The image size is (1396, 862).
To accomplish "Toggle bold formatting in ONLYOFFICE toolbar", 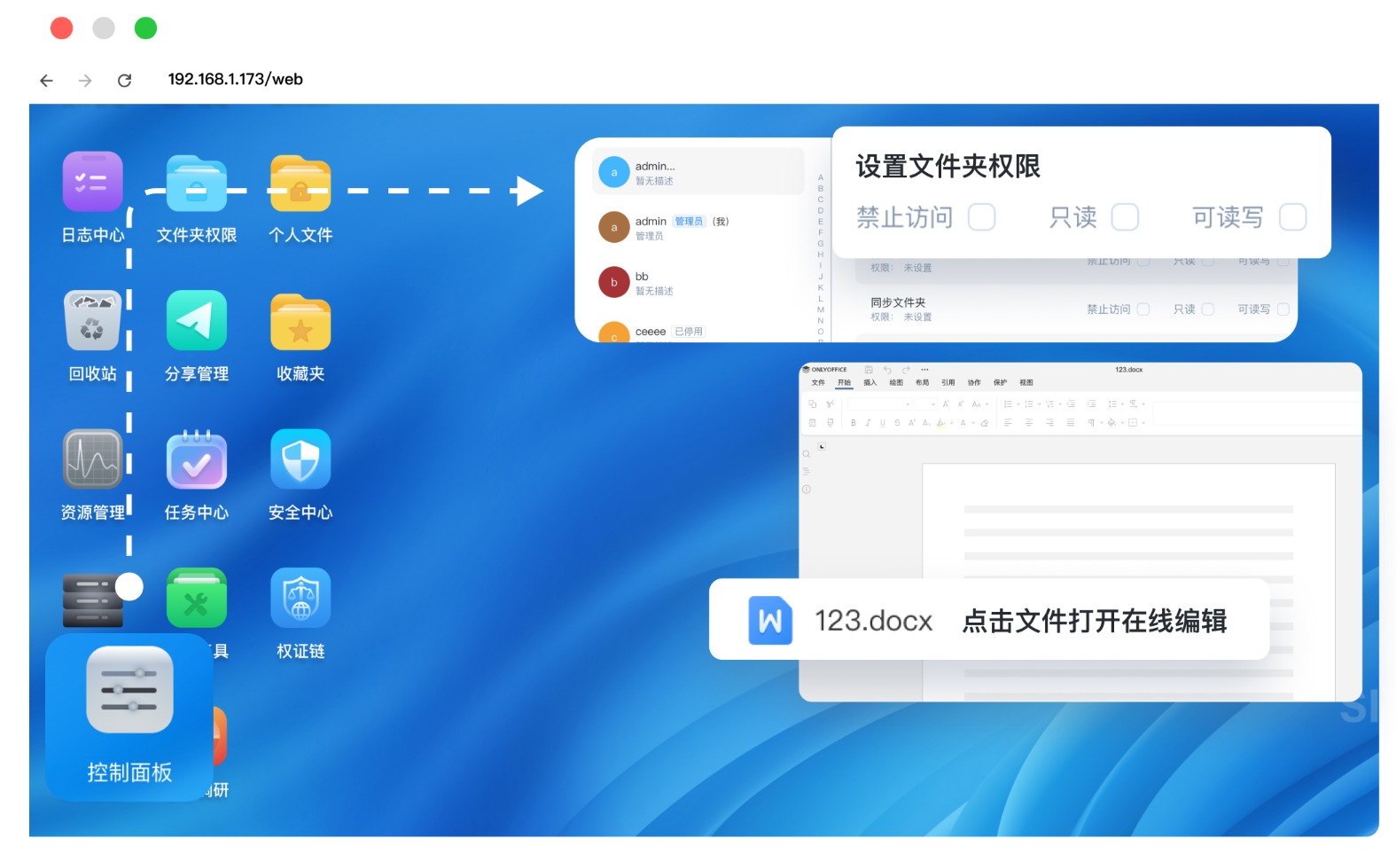I will [x=854, y=423].
